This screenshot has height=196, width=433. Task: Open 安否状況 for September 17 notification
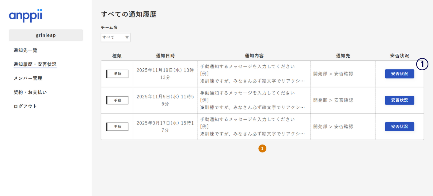pyautogui.click(x=399, y=127)
